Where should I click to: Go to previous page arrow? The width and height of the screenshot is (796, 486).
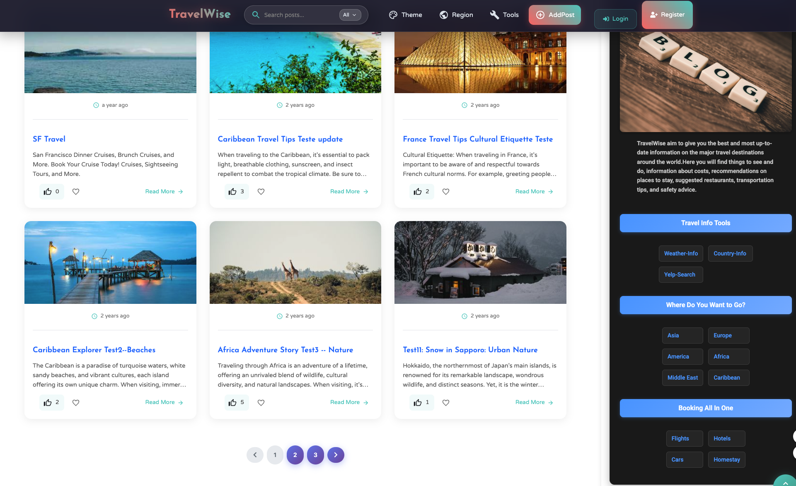(x=255, y=455)
